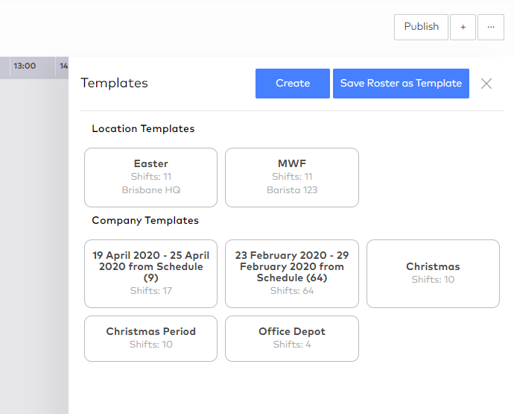This screenshot has width=514, height=414.
Task: Click the 14:00 time column header
Action: (63, 66)
